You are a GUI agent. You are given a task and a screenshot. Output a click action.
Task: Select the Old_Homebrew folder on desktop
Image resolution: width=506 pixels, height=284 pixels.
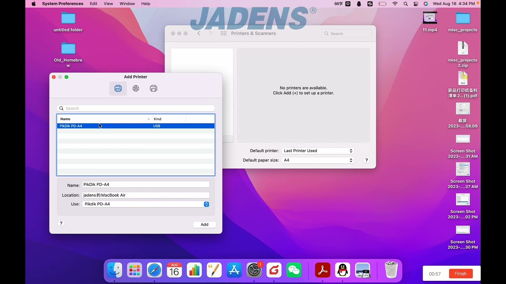[x=68, y=54]
